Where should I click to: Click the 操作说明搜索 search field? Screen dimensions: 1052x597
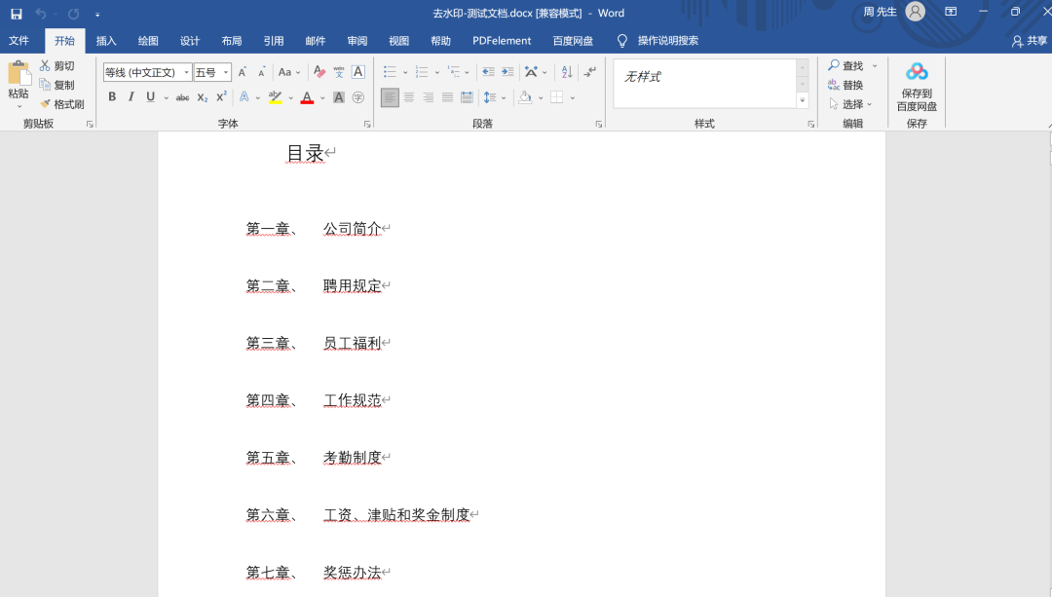tap(667, 41)
